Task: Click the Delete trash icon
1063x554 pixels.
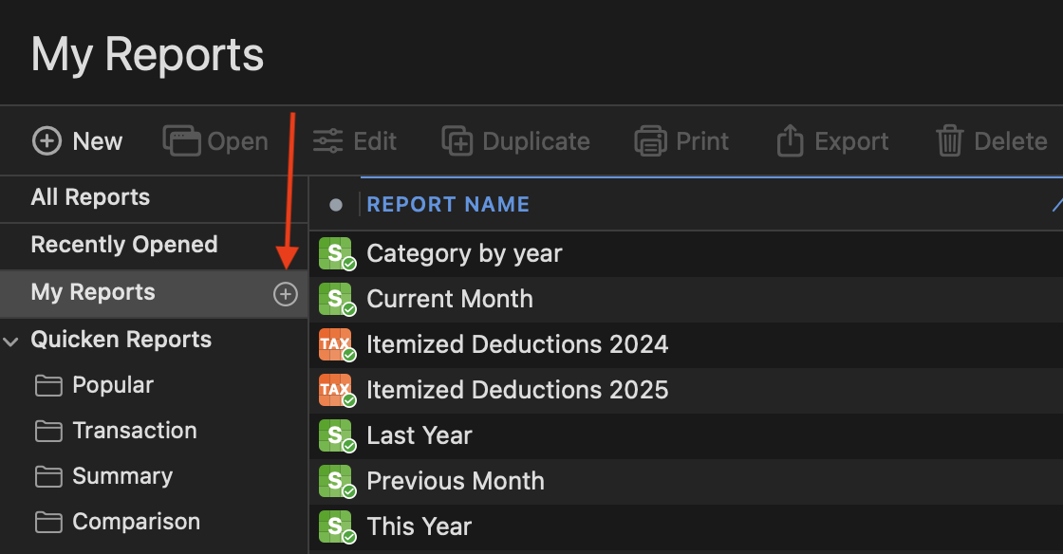Action: pos(950,140)
